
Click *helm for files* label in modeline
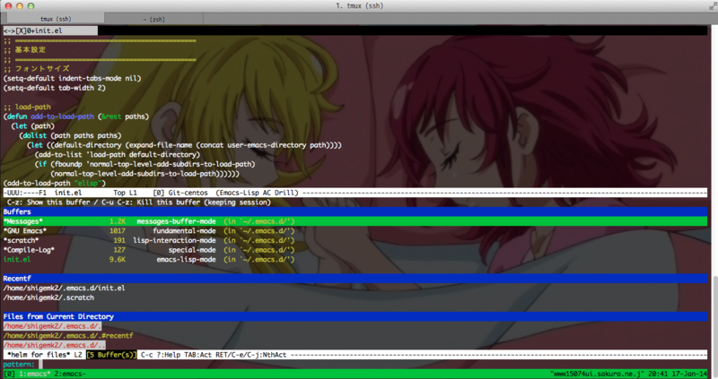pyautogui.click(x=39, y=355)
